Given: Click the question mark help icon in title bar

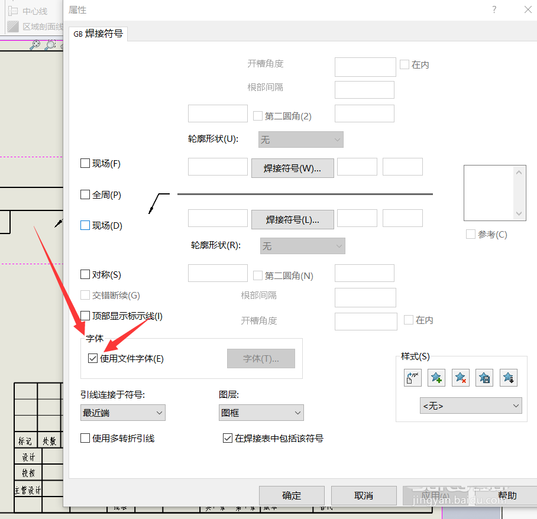Looking at the screenshot, I should 494,9.
